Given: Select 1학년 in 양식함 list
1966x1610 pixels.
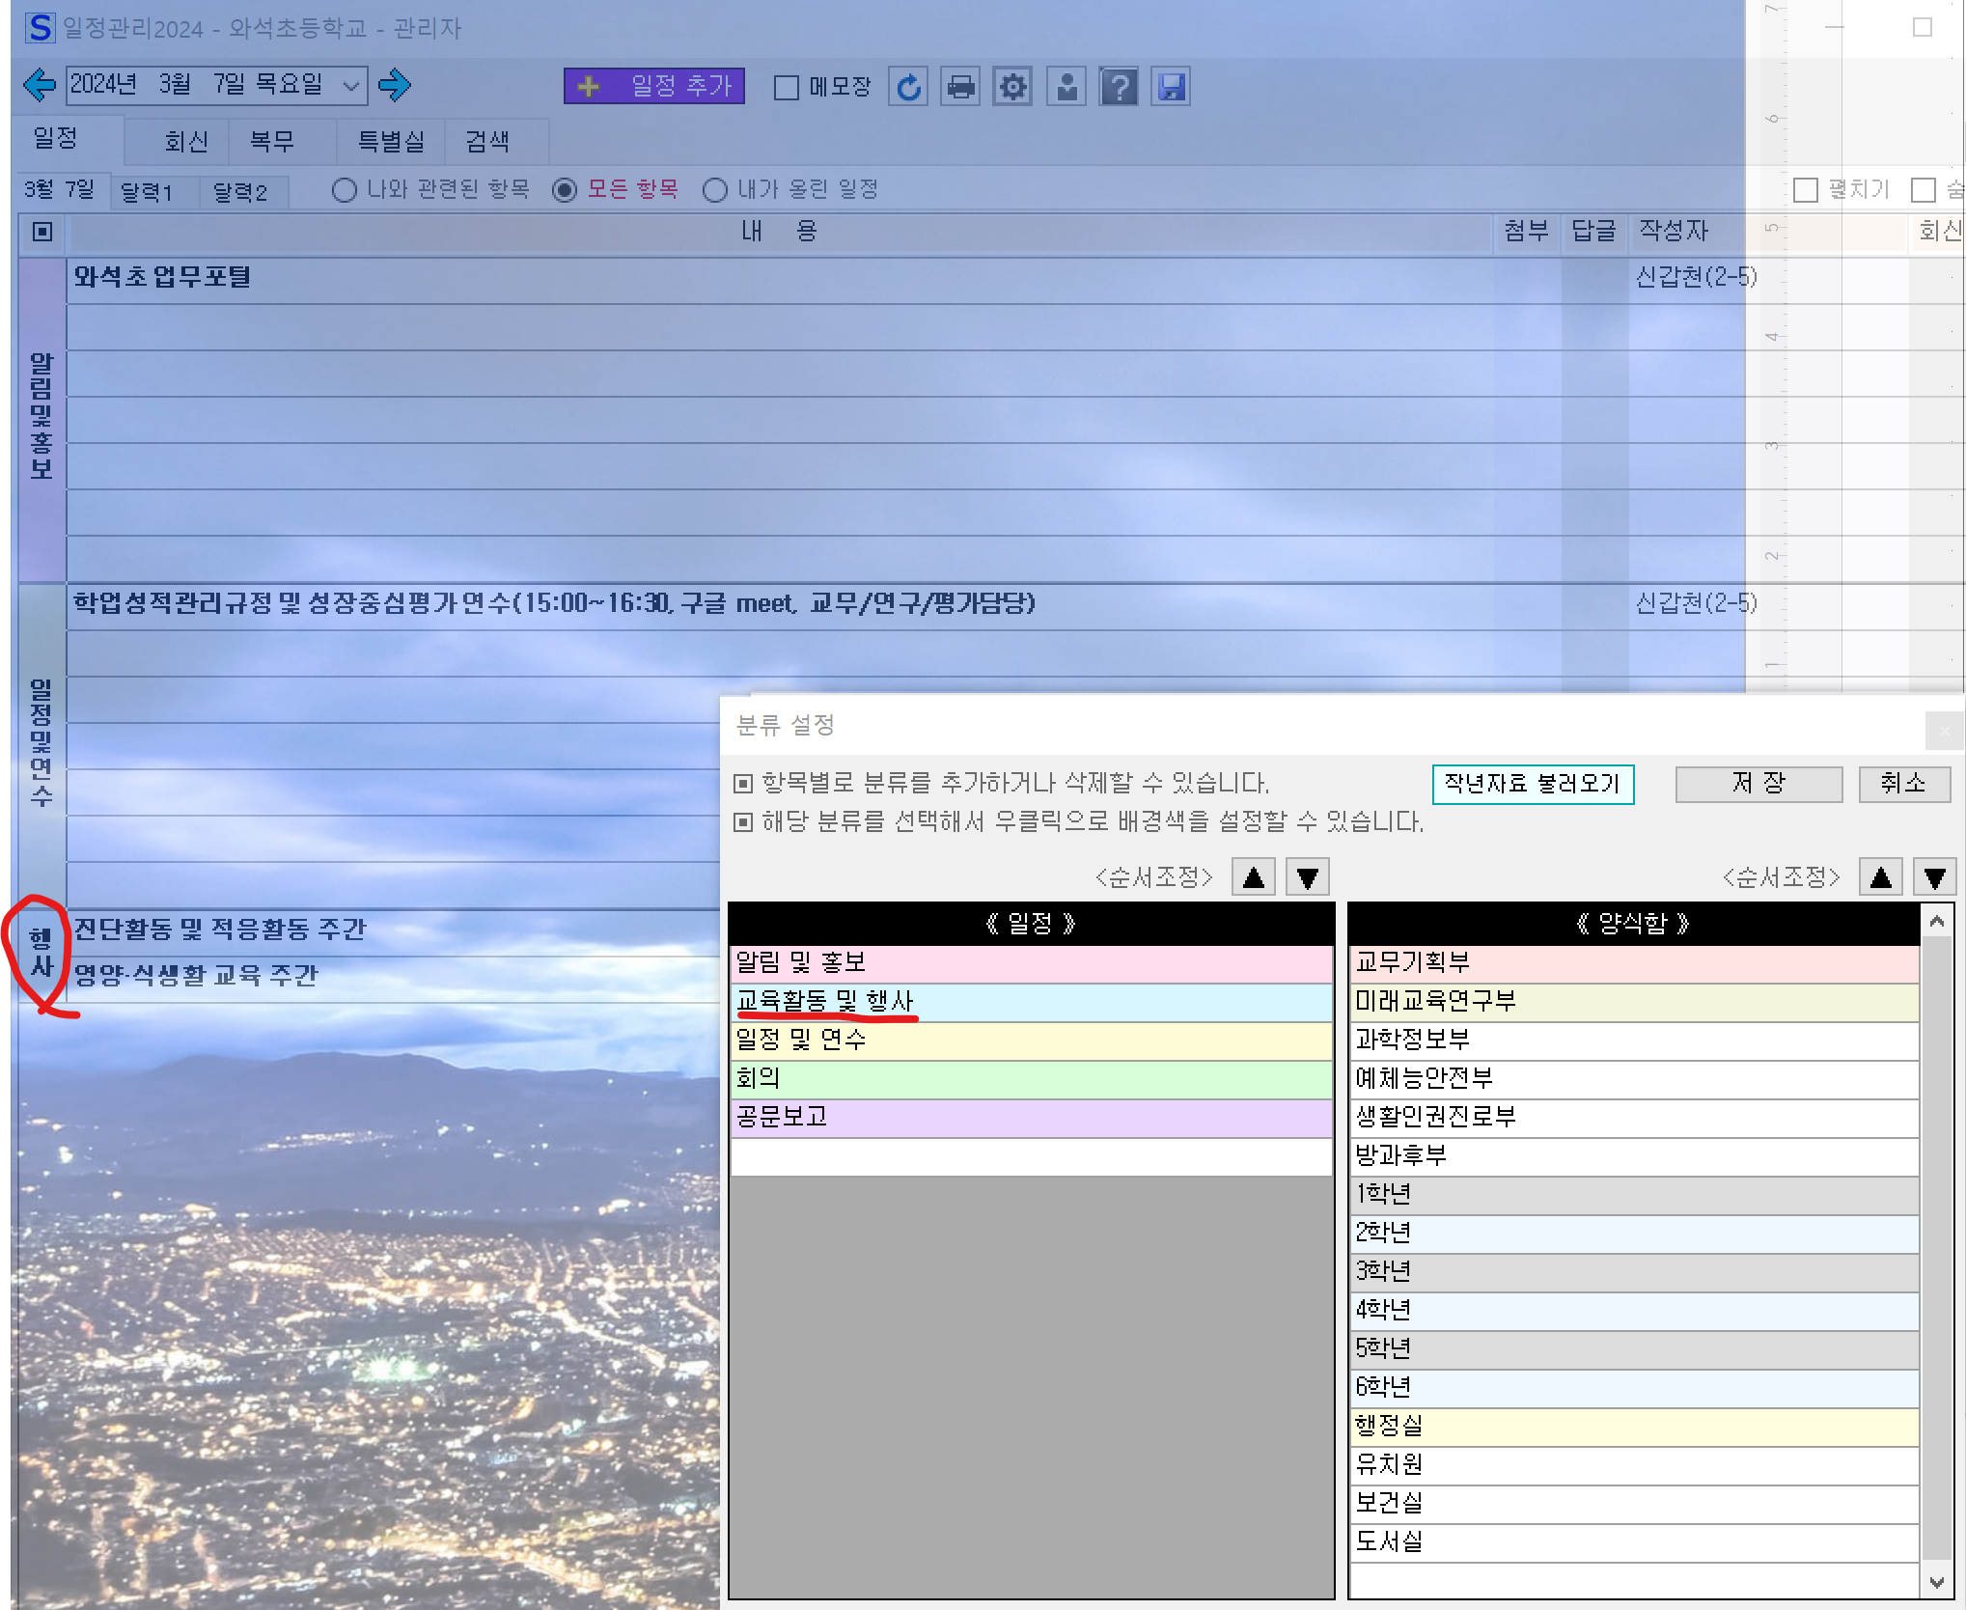Looking at the screenshot, I should 1634,1195.
